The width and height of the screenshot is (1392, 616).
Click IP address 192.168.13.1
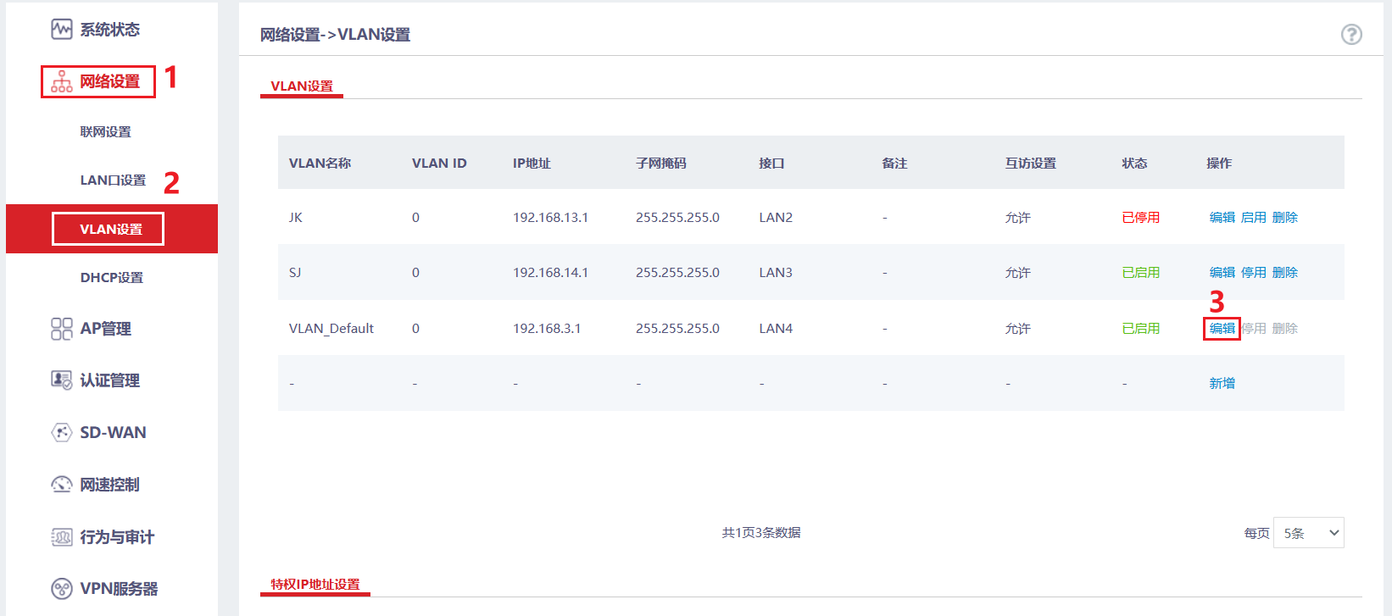pyautogui.click(x=550, y=218)
